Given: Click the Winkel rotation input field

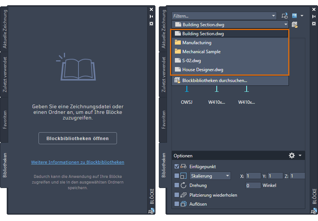Looking at the screenshot, I should click(x=253, y=185).
